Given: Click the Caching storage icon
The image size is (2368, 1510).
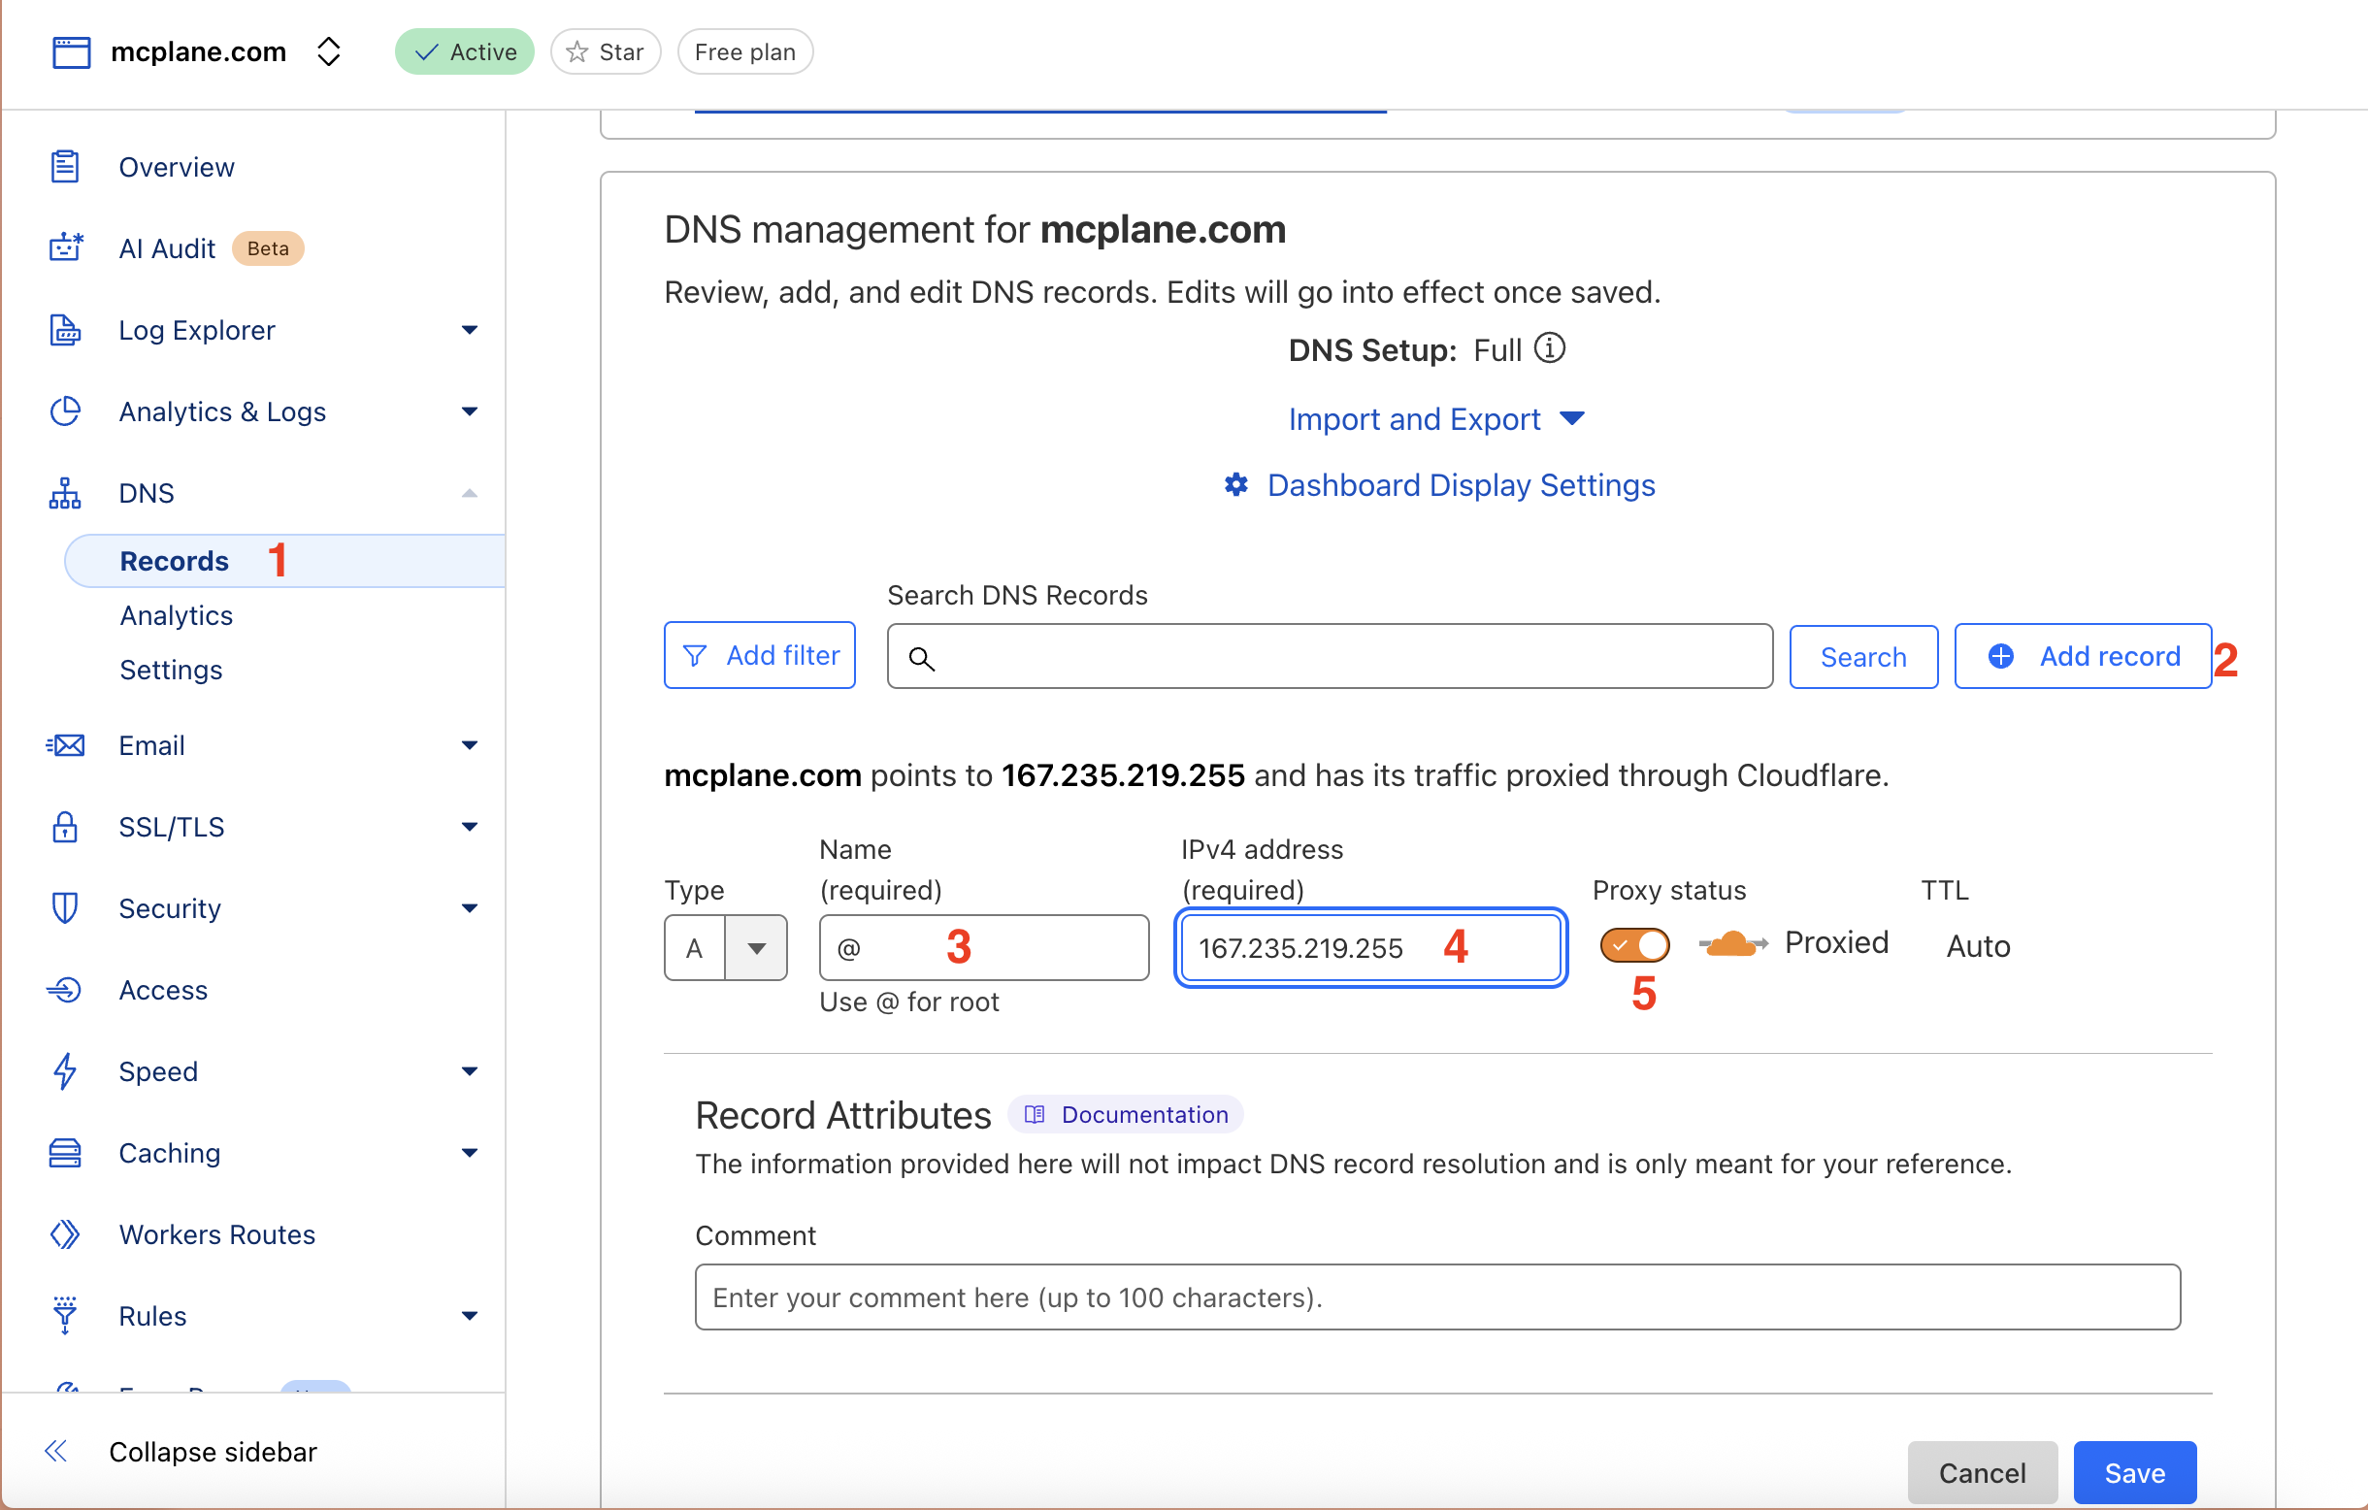Looking at the screenshot, I should pyautogui.click(x=65, y=1153).
